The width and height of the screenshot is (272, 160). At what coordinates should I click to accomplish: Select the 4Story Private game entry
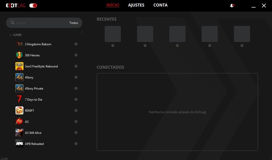pyautogui.click(x=34, y=89)
